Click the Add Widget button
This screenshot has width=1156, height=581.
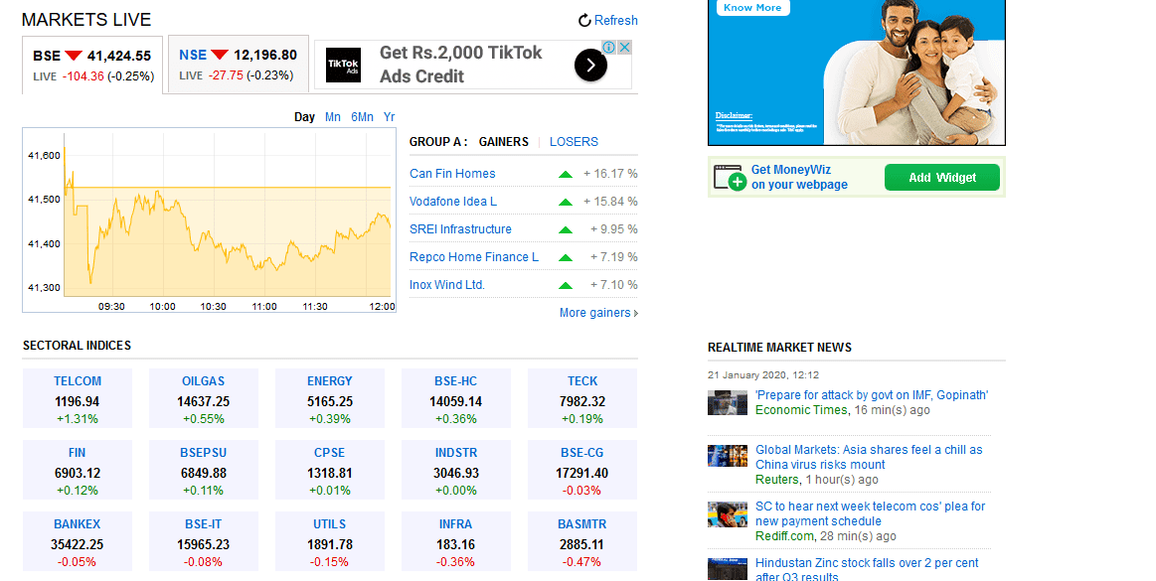tap(942, 178)
